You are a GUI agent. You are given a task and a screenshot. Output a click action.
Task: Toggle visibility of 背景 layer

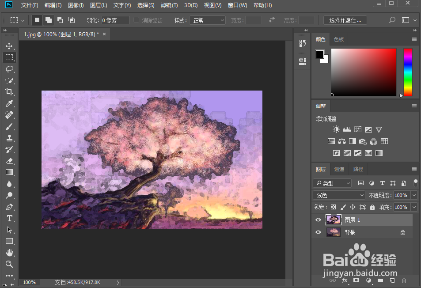pos(318,232)
